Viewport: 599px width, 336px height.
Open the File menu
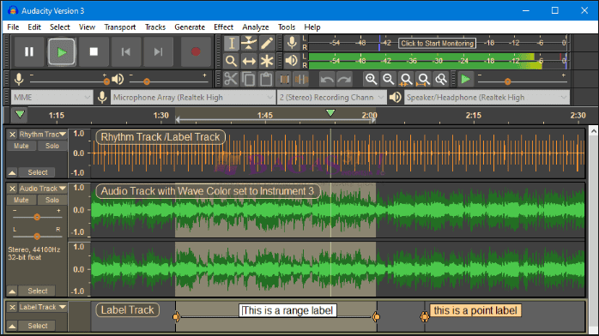coord(13,27)
